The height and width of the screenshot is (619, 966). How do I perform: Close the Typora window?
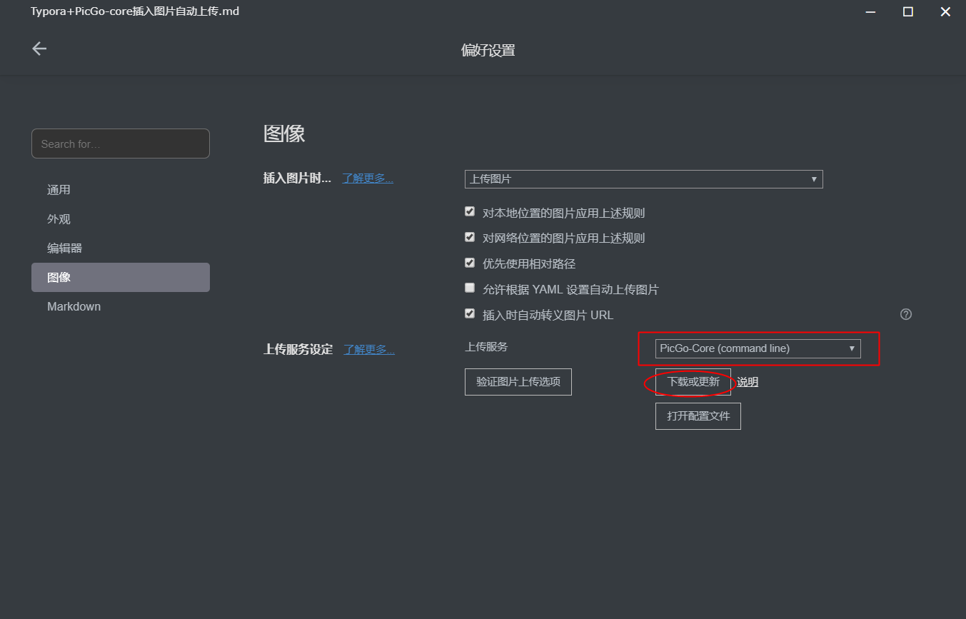click(x=945, y=11)
